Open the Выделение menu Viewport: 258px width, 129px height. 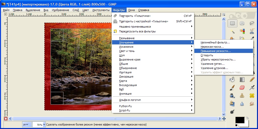(33, 10)
